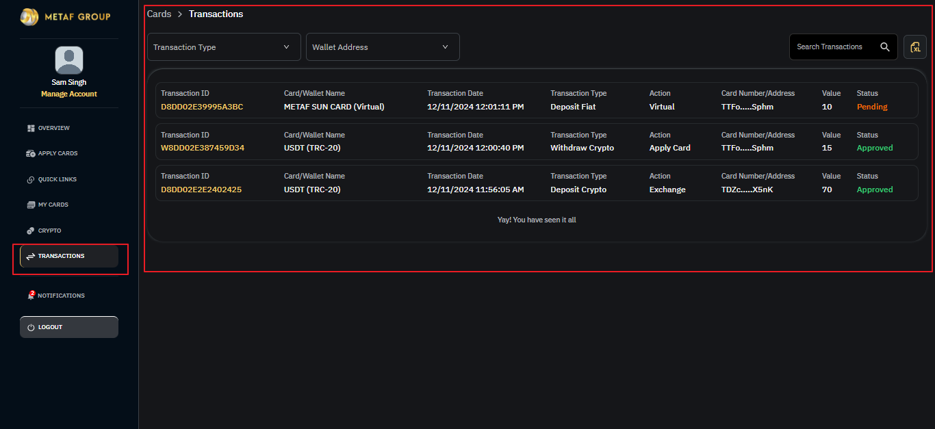
Task: Expand the Wallet Address dropdown
Action: tap(383, 47)
